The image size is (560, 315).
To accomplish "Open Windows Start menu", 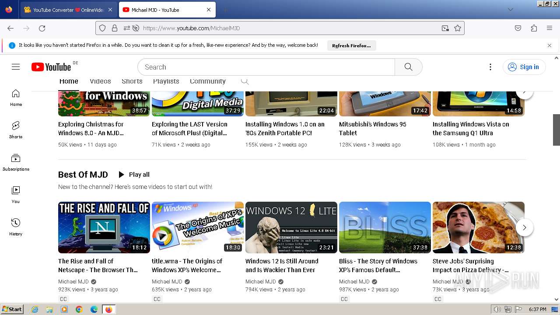I will 12,309.
